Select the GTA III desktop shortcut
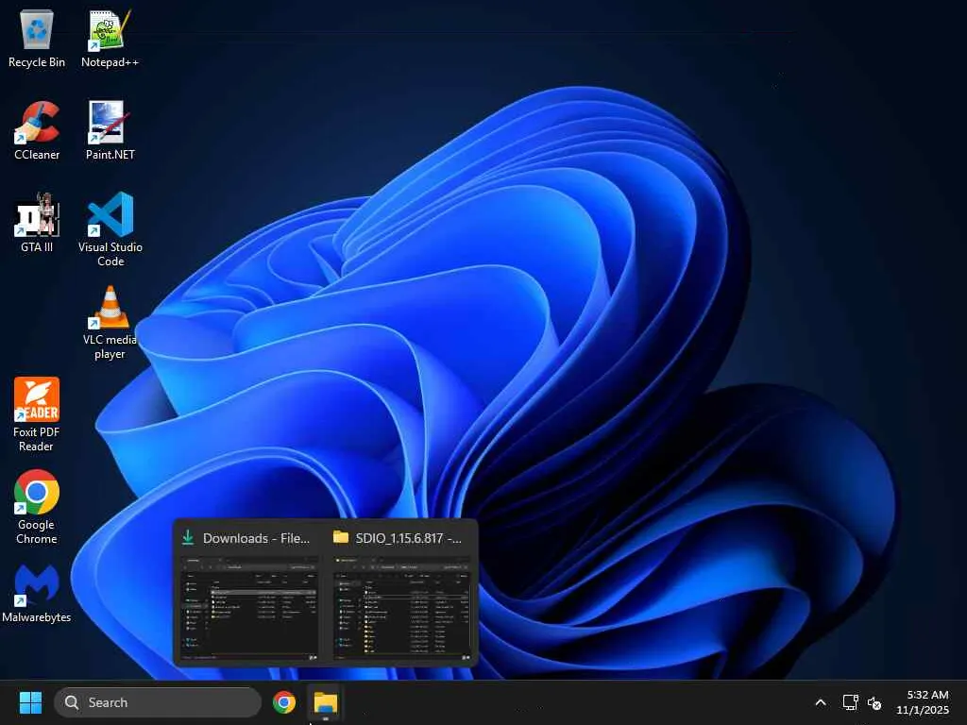Viewport: 967px width, 725px height. 37,223
